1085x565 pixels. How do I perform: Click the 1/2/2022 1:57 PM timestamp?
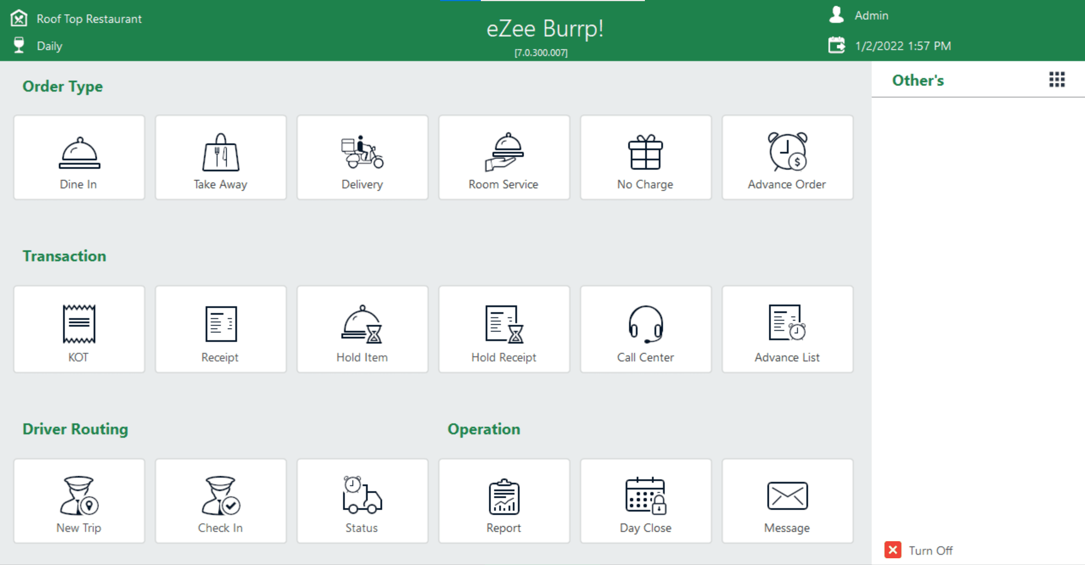tap(903, 46)
